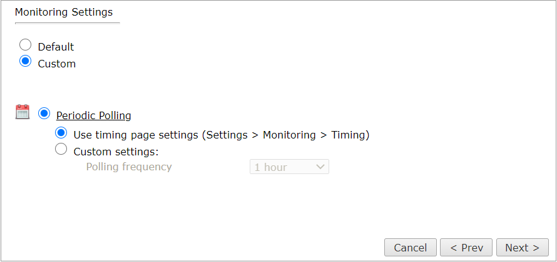The image size is (557, 262).
Task: Click the Settings > Monitoring > Timing path text
Action: click(286, 135)
